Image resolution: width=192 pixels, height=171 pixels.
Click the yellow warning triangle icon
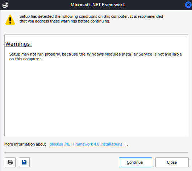coord(10,20)
